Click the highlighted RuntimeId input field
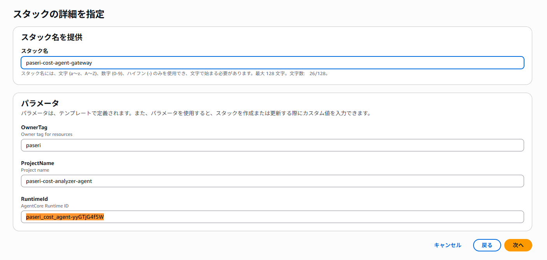547x260 pixels. coord(272,217)
